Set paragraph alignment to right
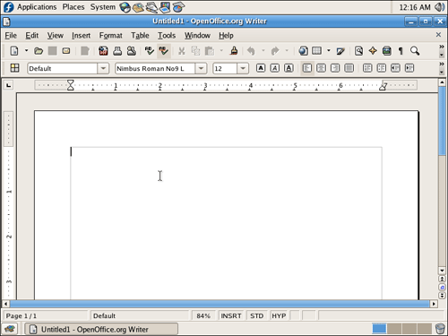Viewport: 448px width, 336px height. (x=335, y=68)
